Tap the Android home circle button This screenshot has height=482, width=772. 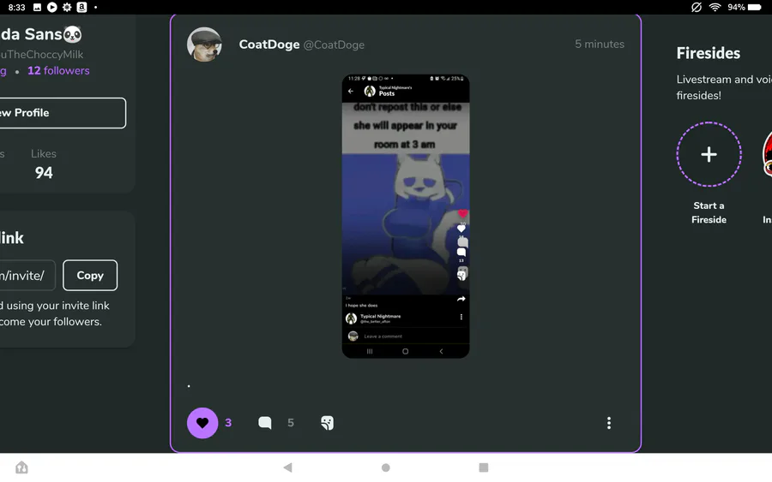[x=385, y=467]
